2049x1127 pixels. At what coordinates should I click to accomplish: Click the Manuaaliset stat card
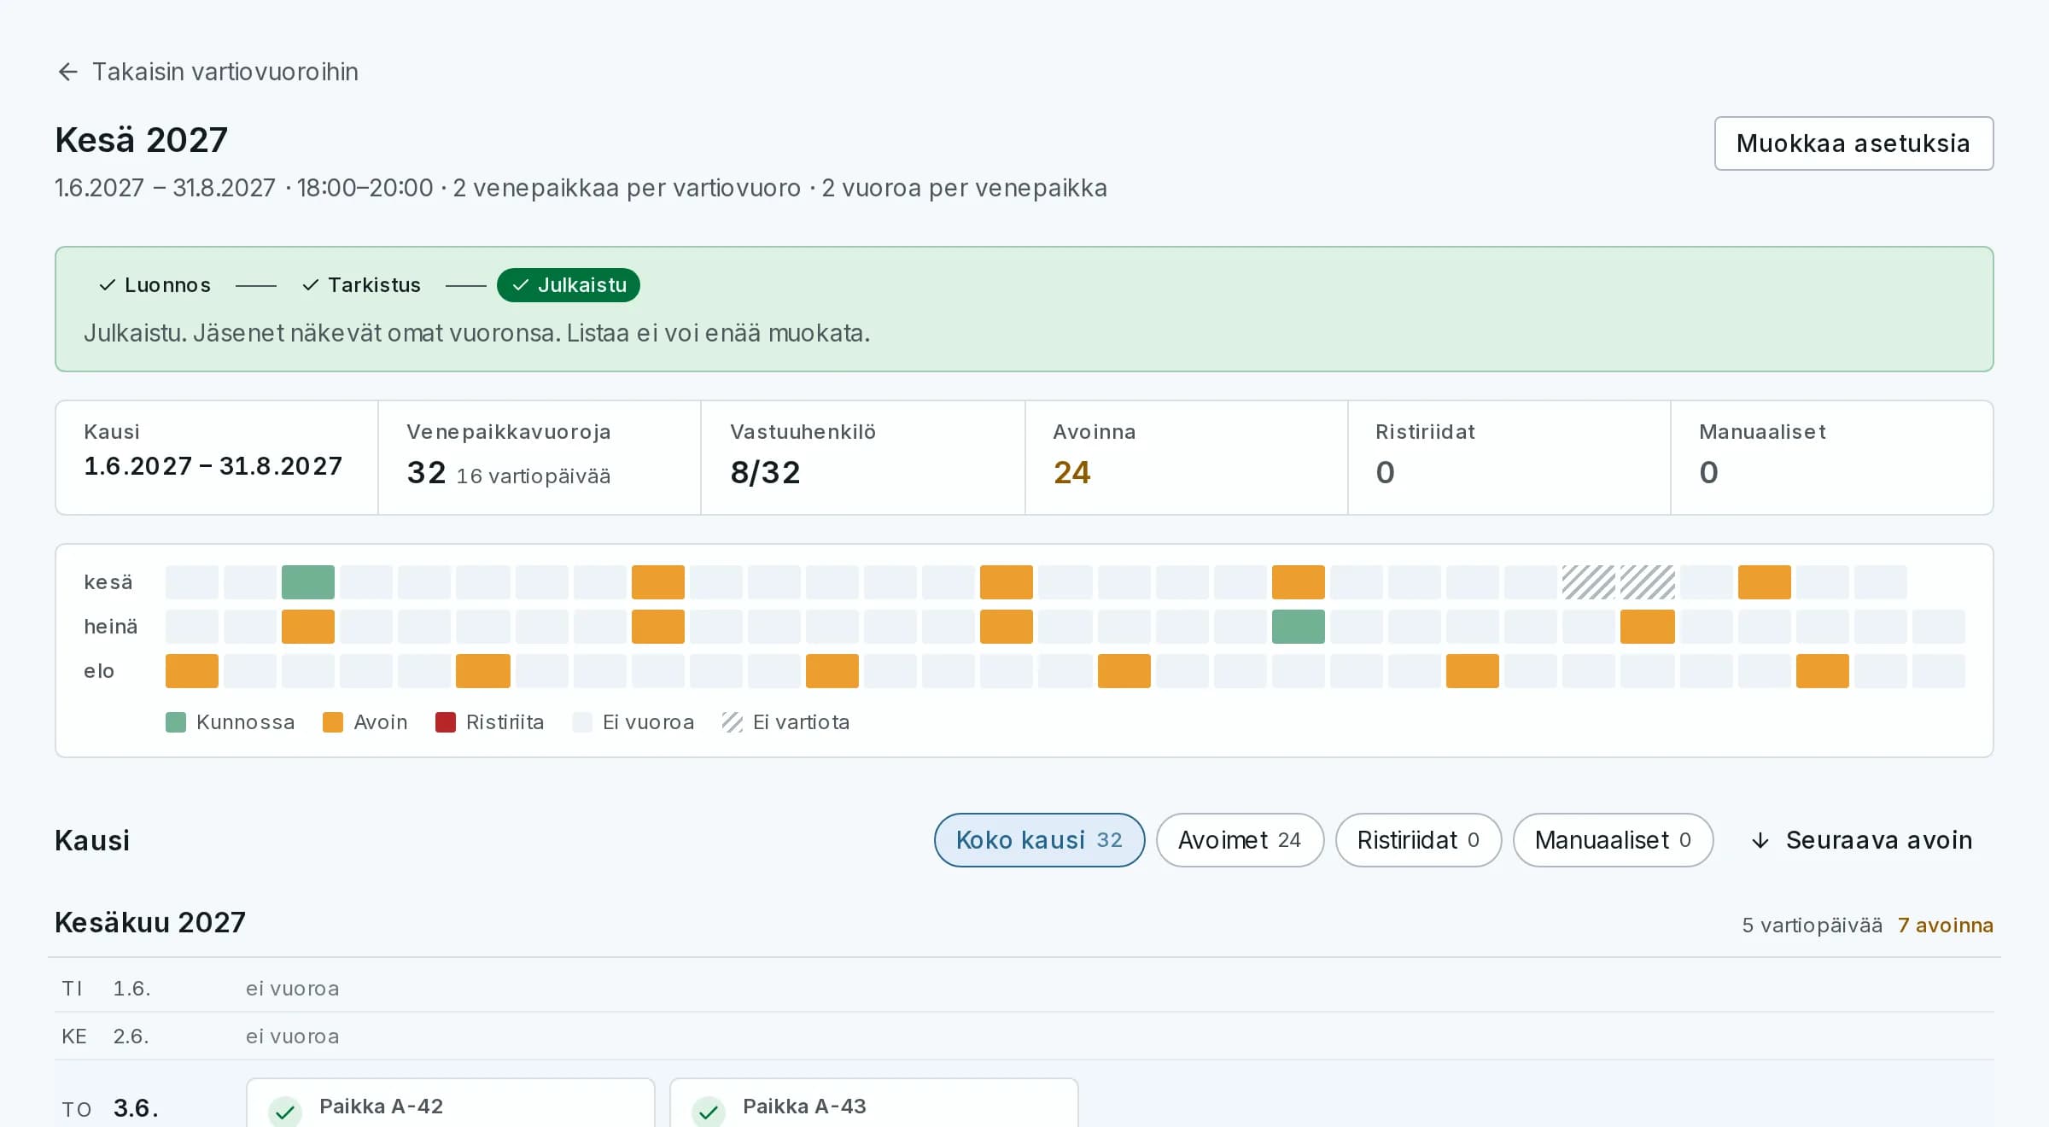coord(1832,458)
